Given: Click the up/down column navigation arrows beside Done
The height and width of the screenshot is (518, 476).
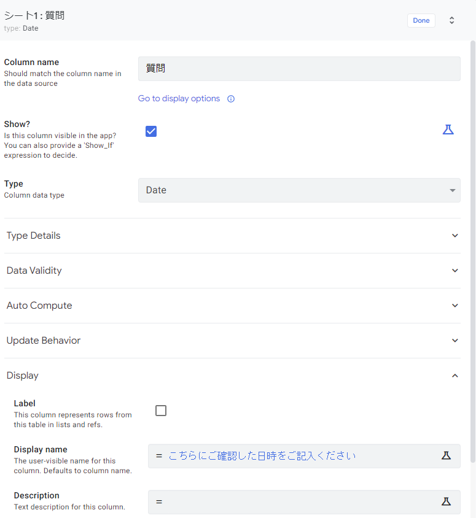Looking at the screenshot, I should coord(451,20).
